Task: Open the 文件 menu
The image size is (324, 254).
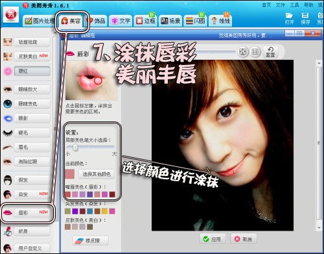Action: pos(281,5)
